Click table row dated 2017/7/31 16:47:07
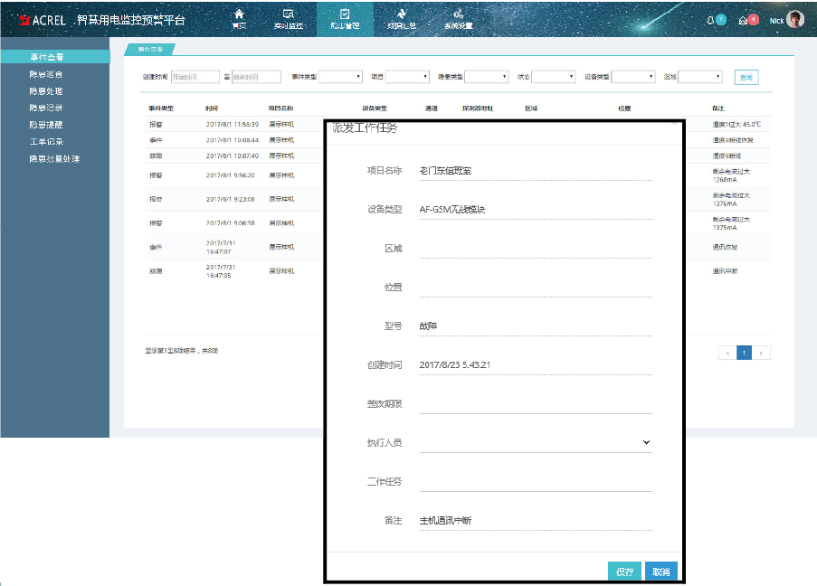Viewport: 817px width, 586px height. click(234, 247)
